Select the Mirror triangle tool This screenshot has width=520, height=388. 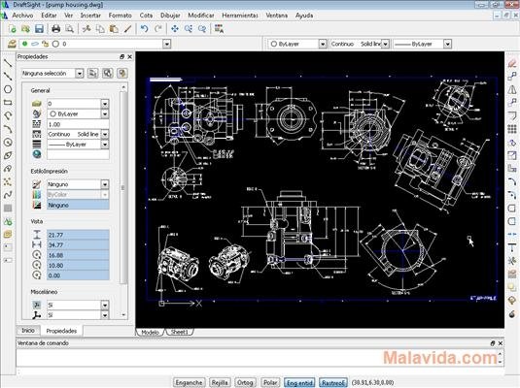512,89
